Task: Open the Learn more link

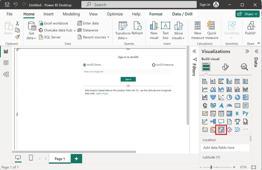Action: click(x=102, y=94)
